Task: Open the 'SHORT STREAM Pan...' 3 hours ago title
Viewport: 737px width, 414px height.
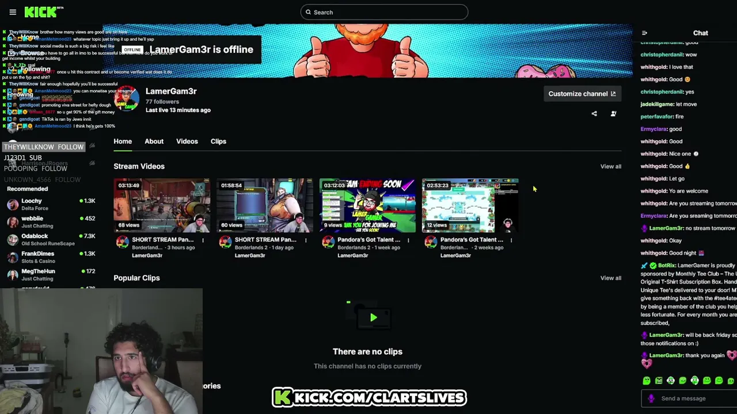Action: pos(163,240)
